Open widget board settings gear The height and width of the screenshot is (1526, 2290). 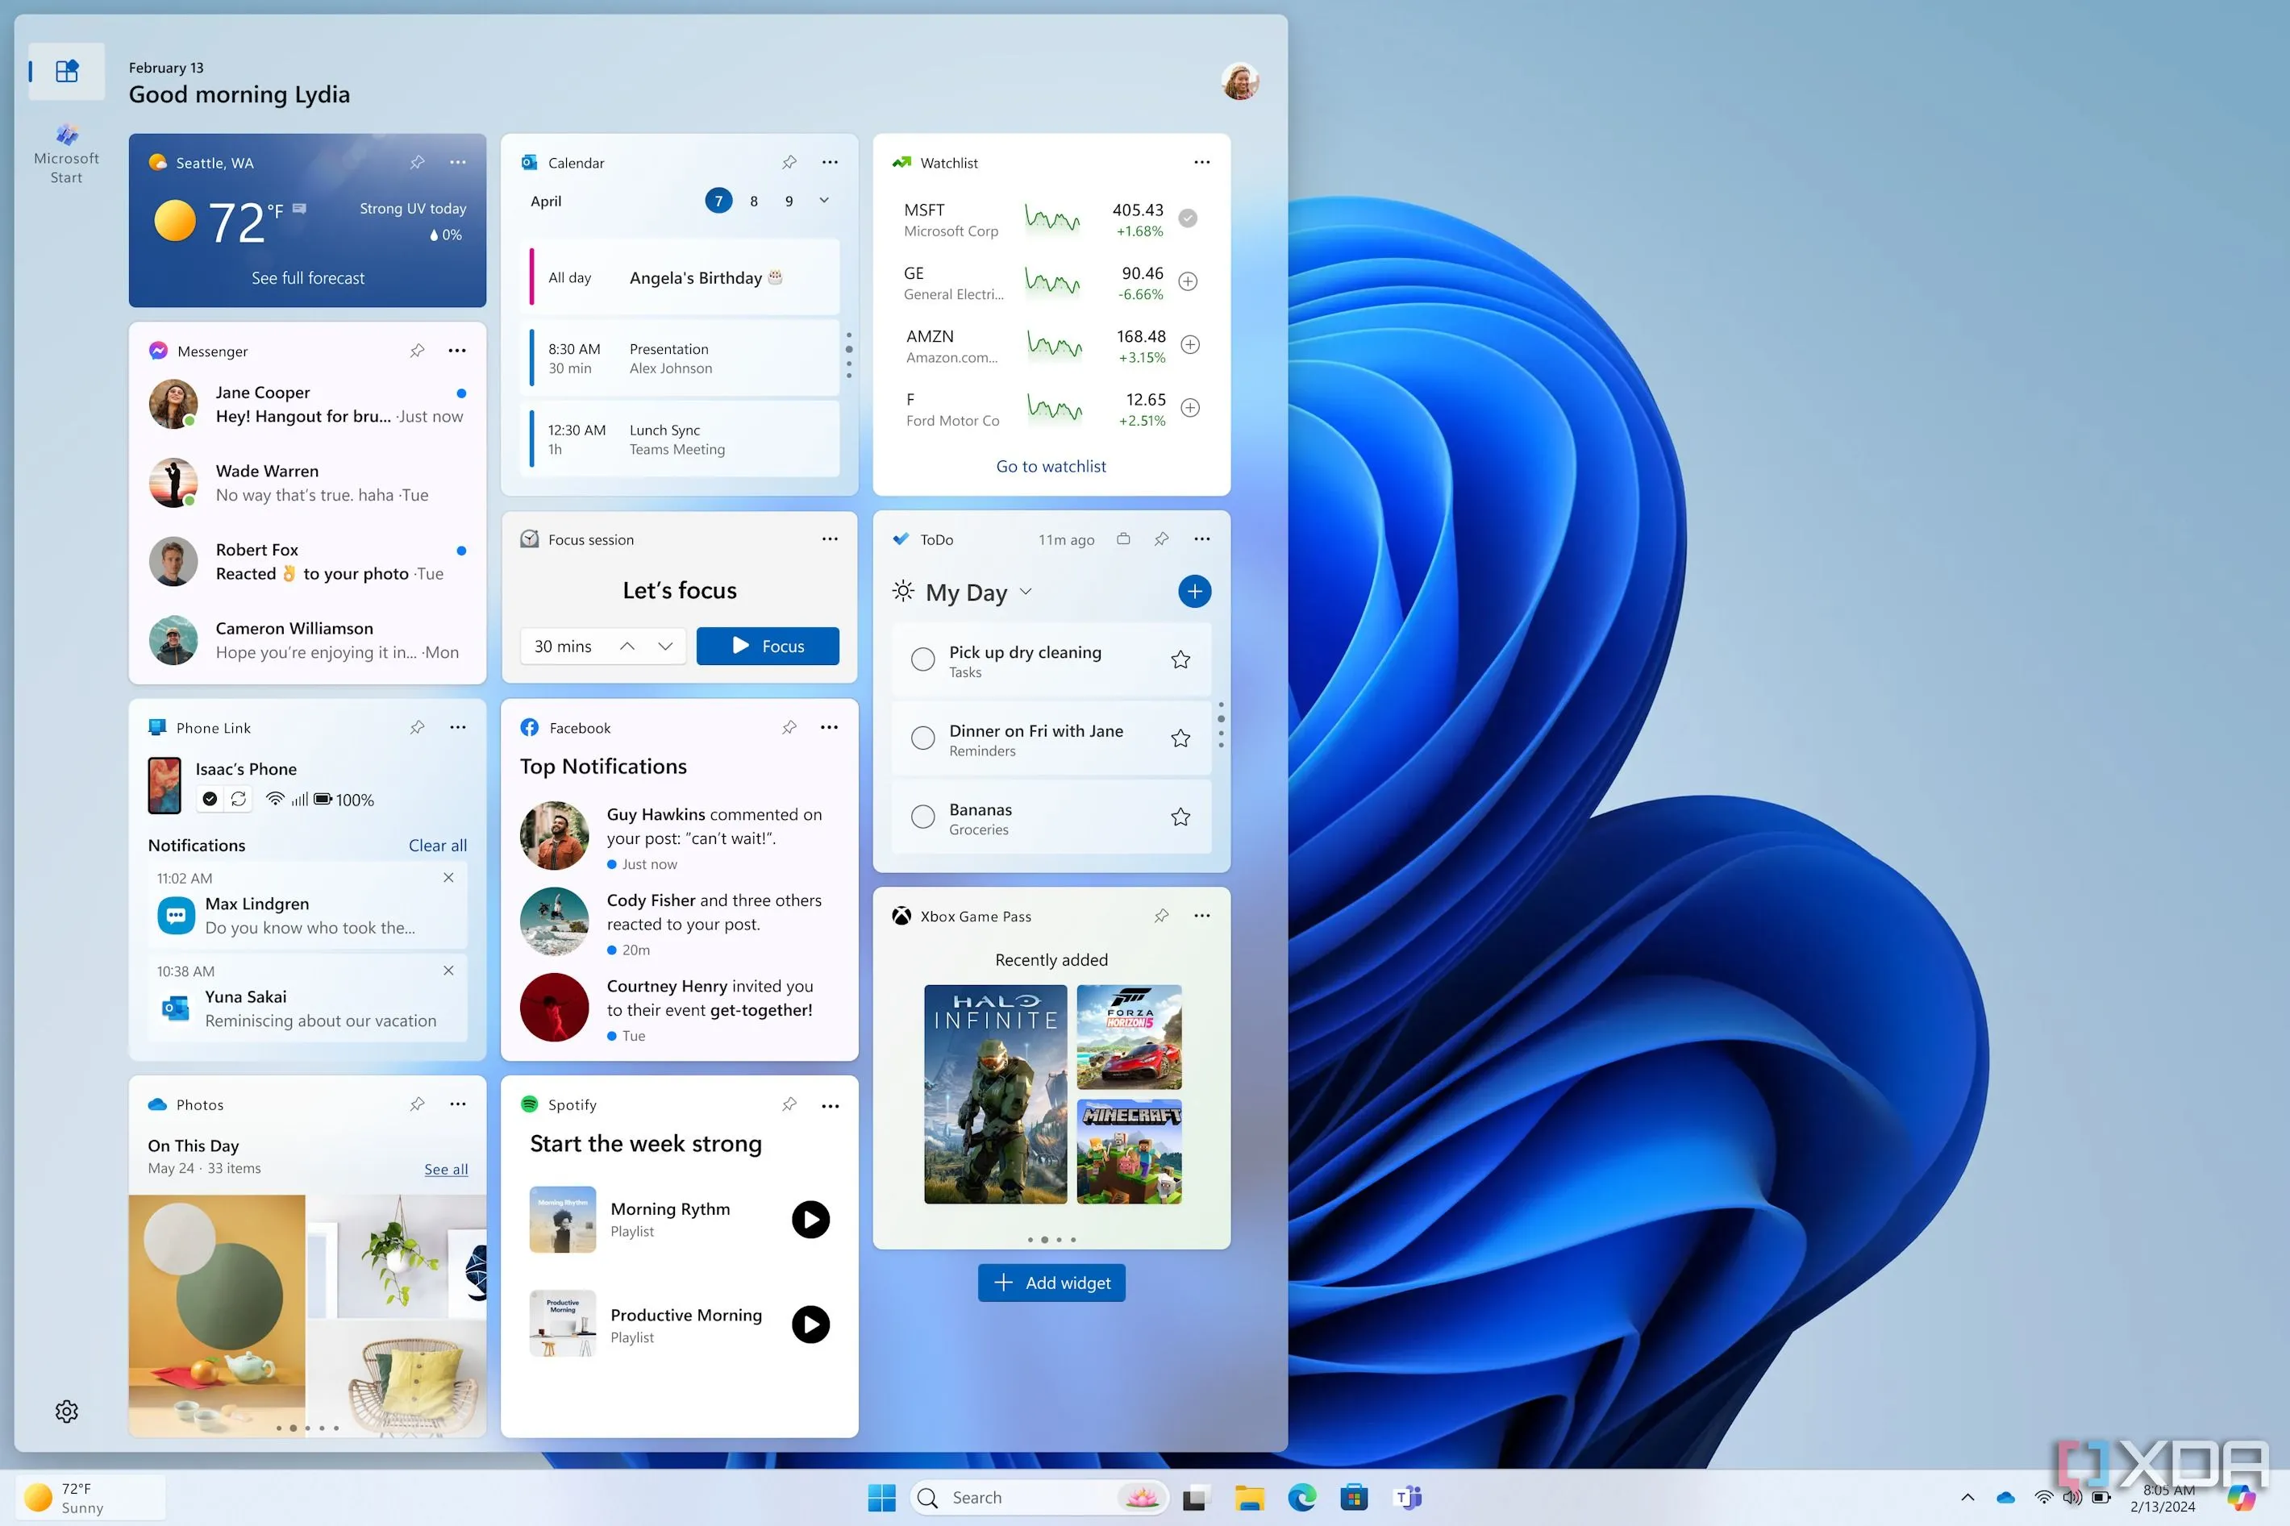(x=65, y=1412)
